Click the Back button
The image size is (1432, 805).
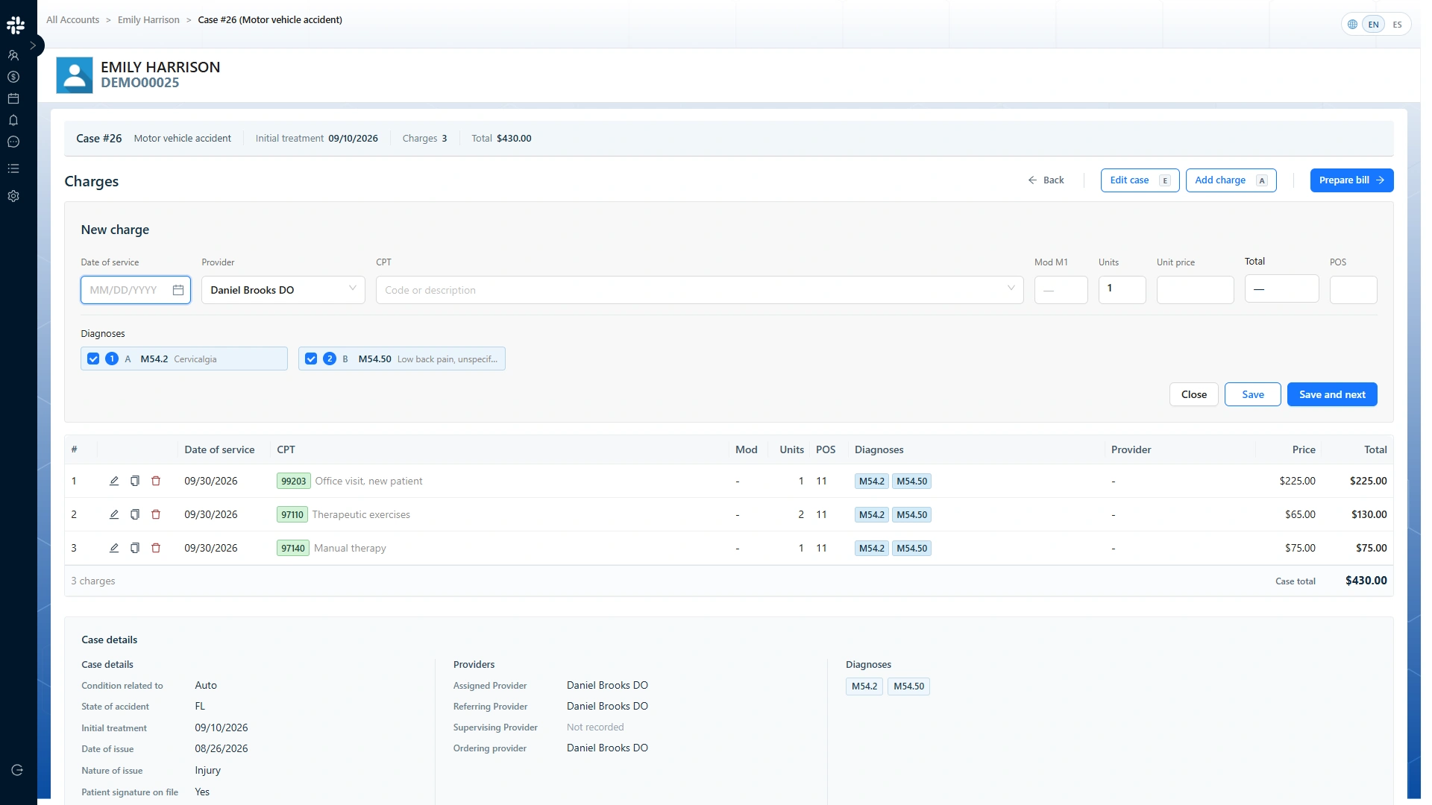(x=1046, y=180)
